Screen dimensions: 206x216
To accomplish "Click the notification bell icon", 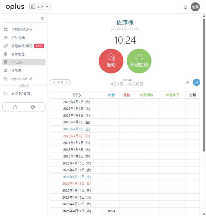I will pos(185,7).
